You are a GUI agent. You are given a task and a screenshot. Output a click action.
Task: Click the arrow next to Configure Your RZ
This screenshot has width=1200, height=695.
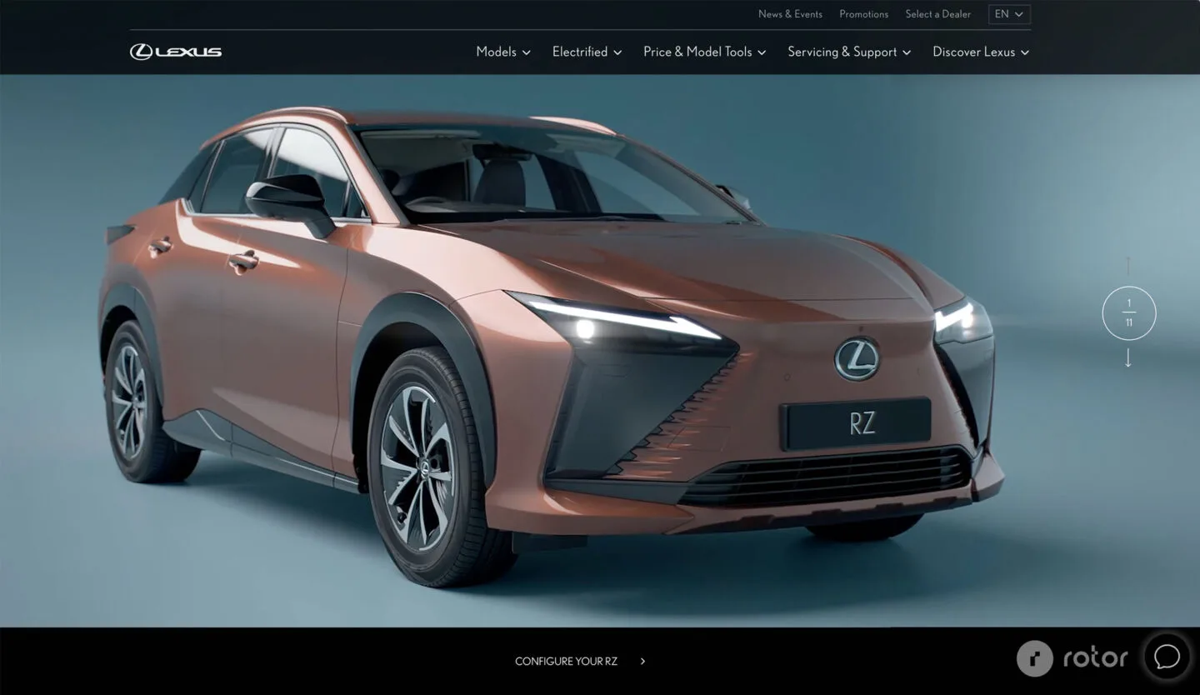642,662
